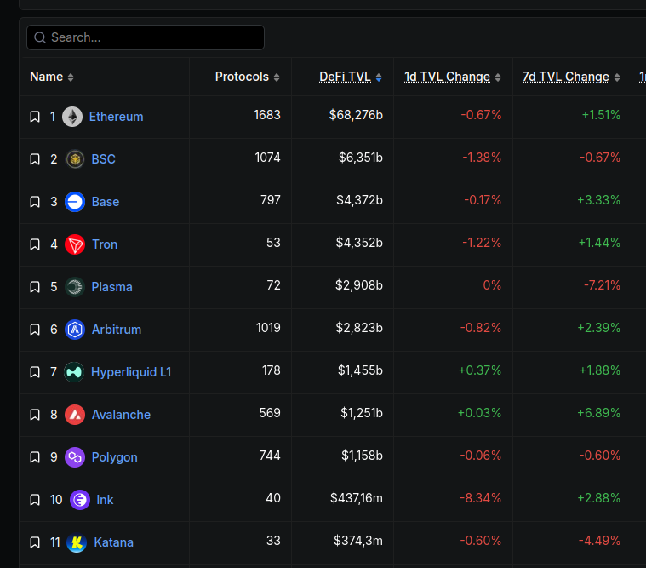Bookmark the Plasma row
Image resolution: width=646 pixels, height=568 pixels.
click(35, 287)
